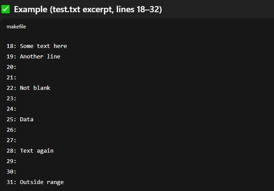Click the 'Not blank' text
This screenshot has height=191, width=274.
(35, 88)
